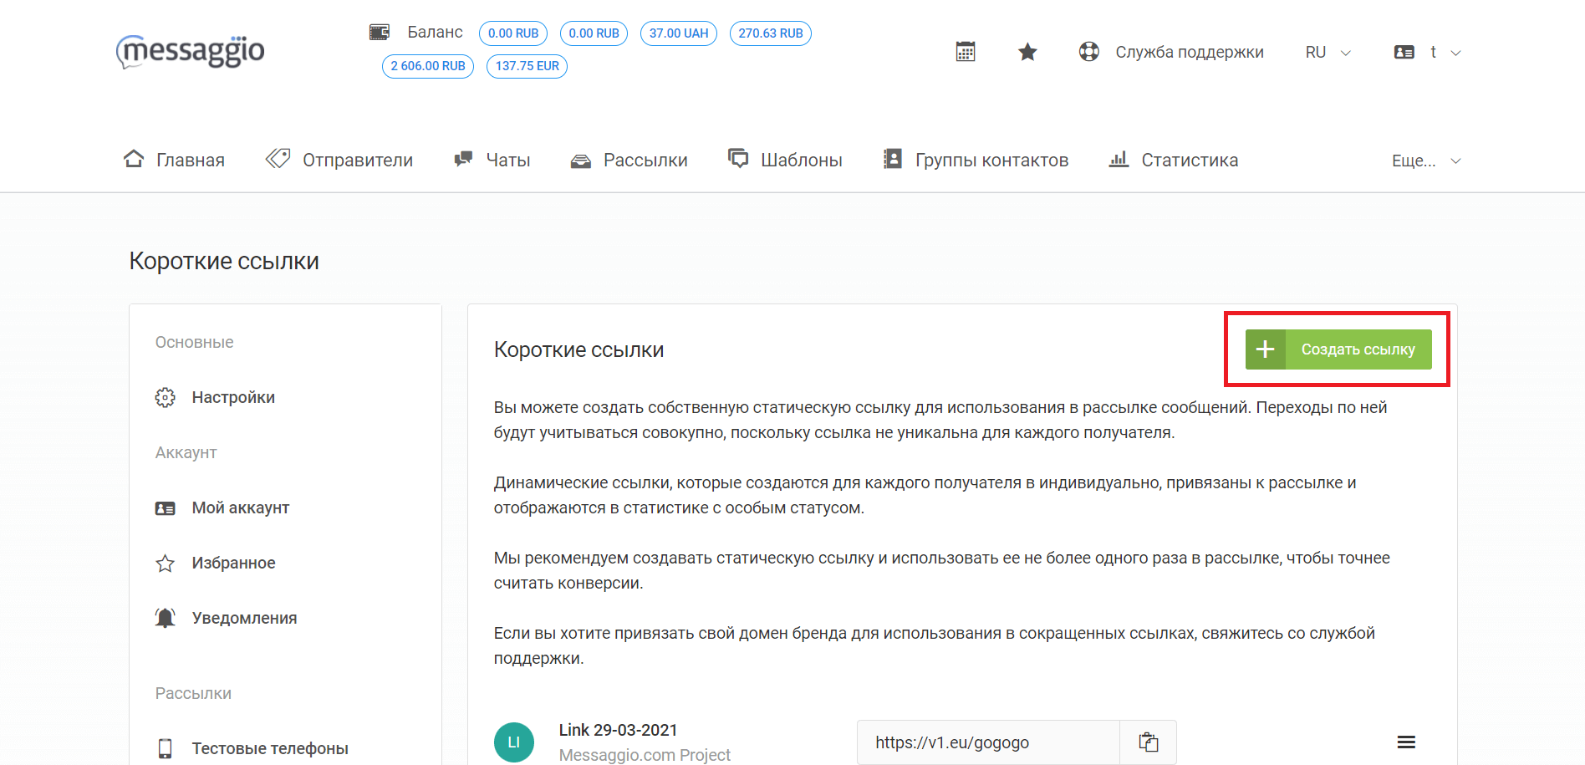Expand the Еще... menu

pos(1426,161)
